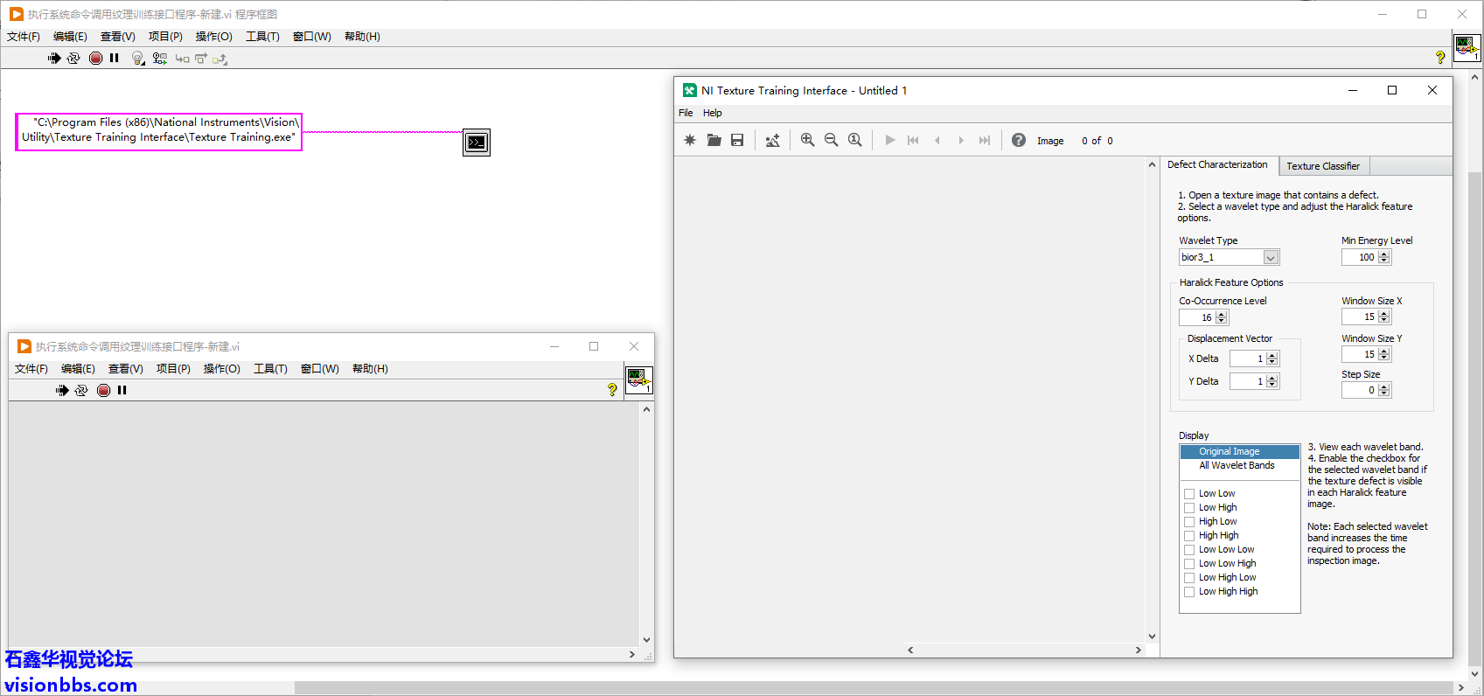Enable the Low High High checkbox
This screenshot has width=1484, height=696.
[1189, 592]
